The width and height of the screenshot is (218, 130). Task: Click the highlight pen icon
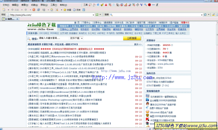[213, 15]
